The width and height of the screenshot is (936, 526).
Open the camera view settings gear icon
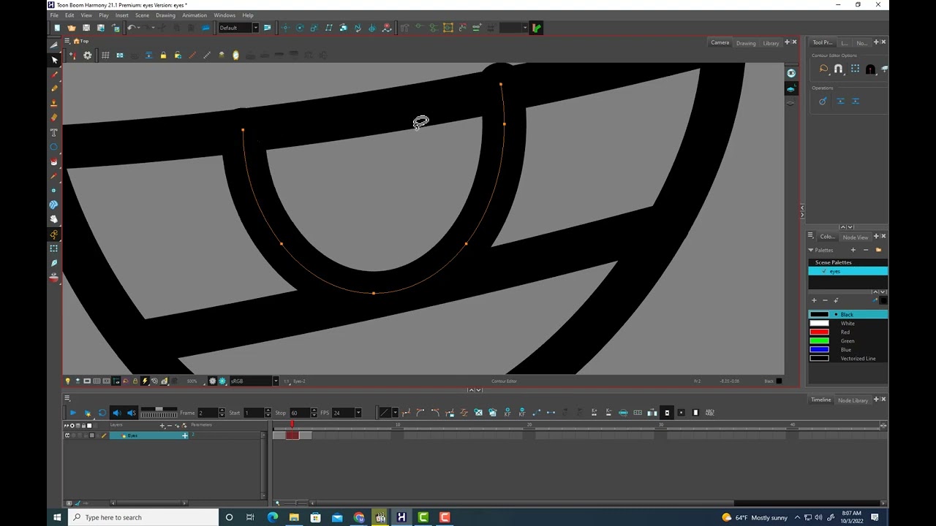[88, 55]
